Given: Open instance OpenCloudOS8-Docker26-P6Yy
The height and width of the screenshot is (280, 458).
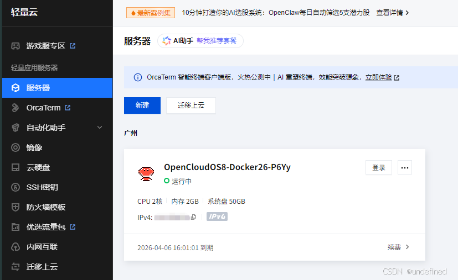Looking at the screenshot, I should point(227,167).
